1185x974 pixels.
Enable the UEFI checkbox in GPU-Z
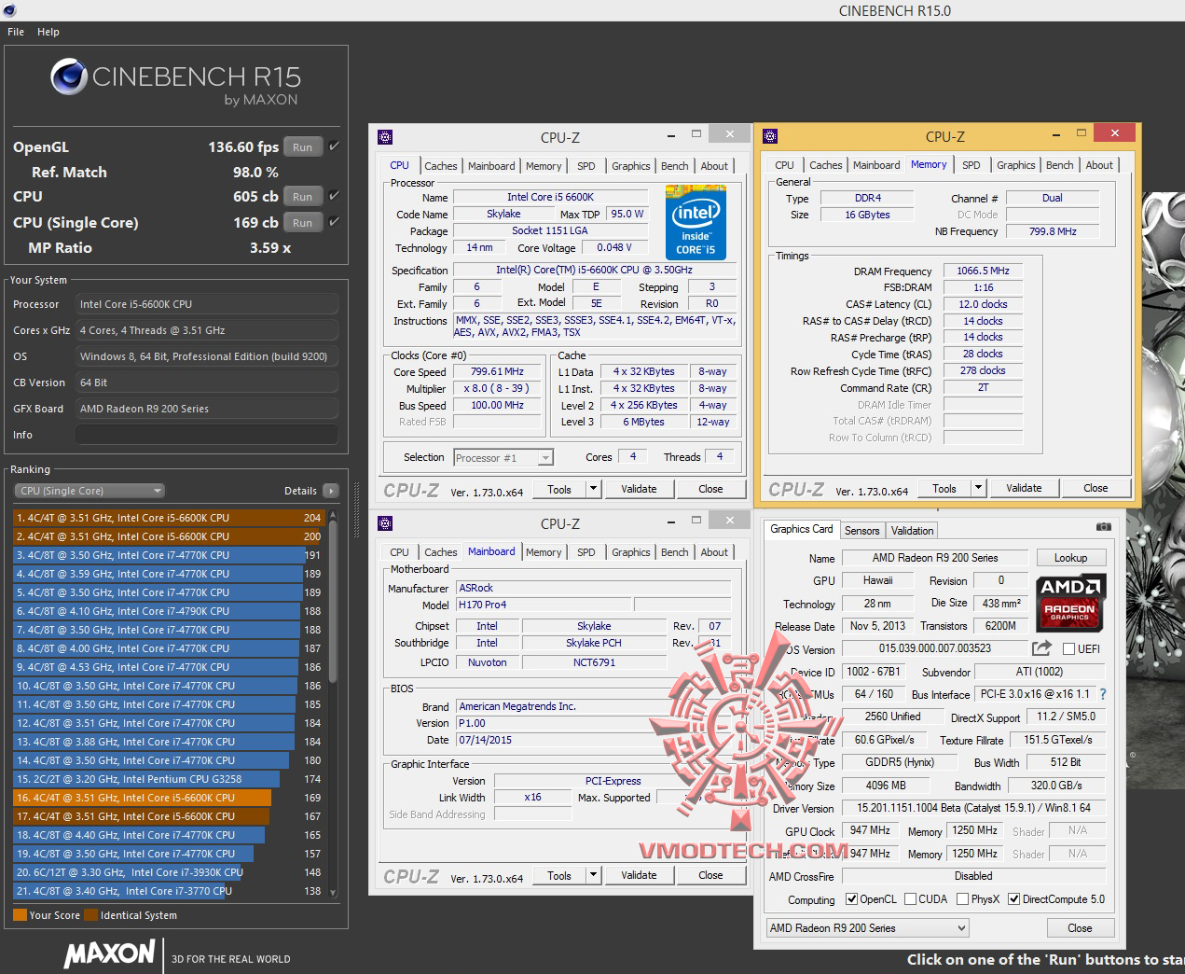point(1069,648)
